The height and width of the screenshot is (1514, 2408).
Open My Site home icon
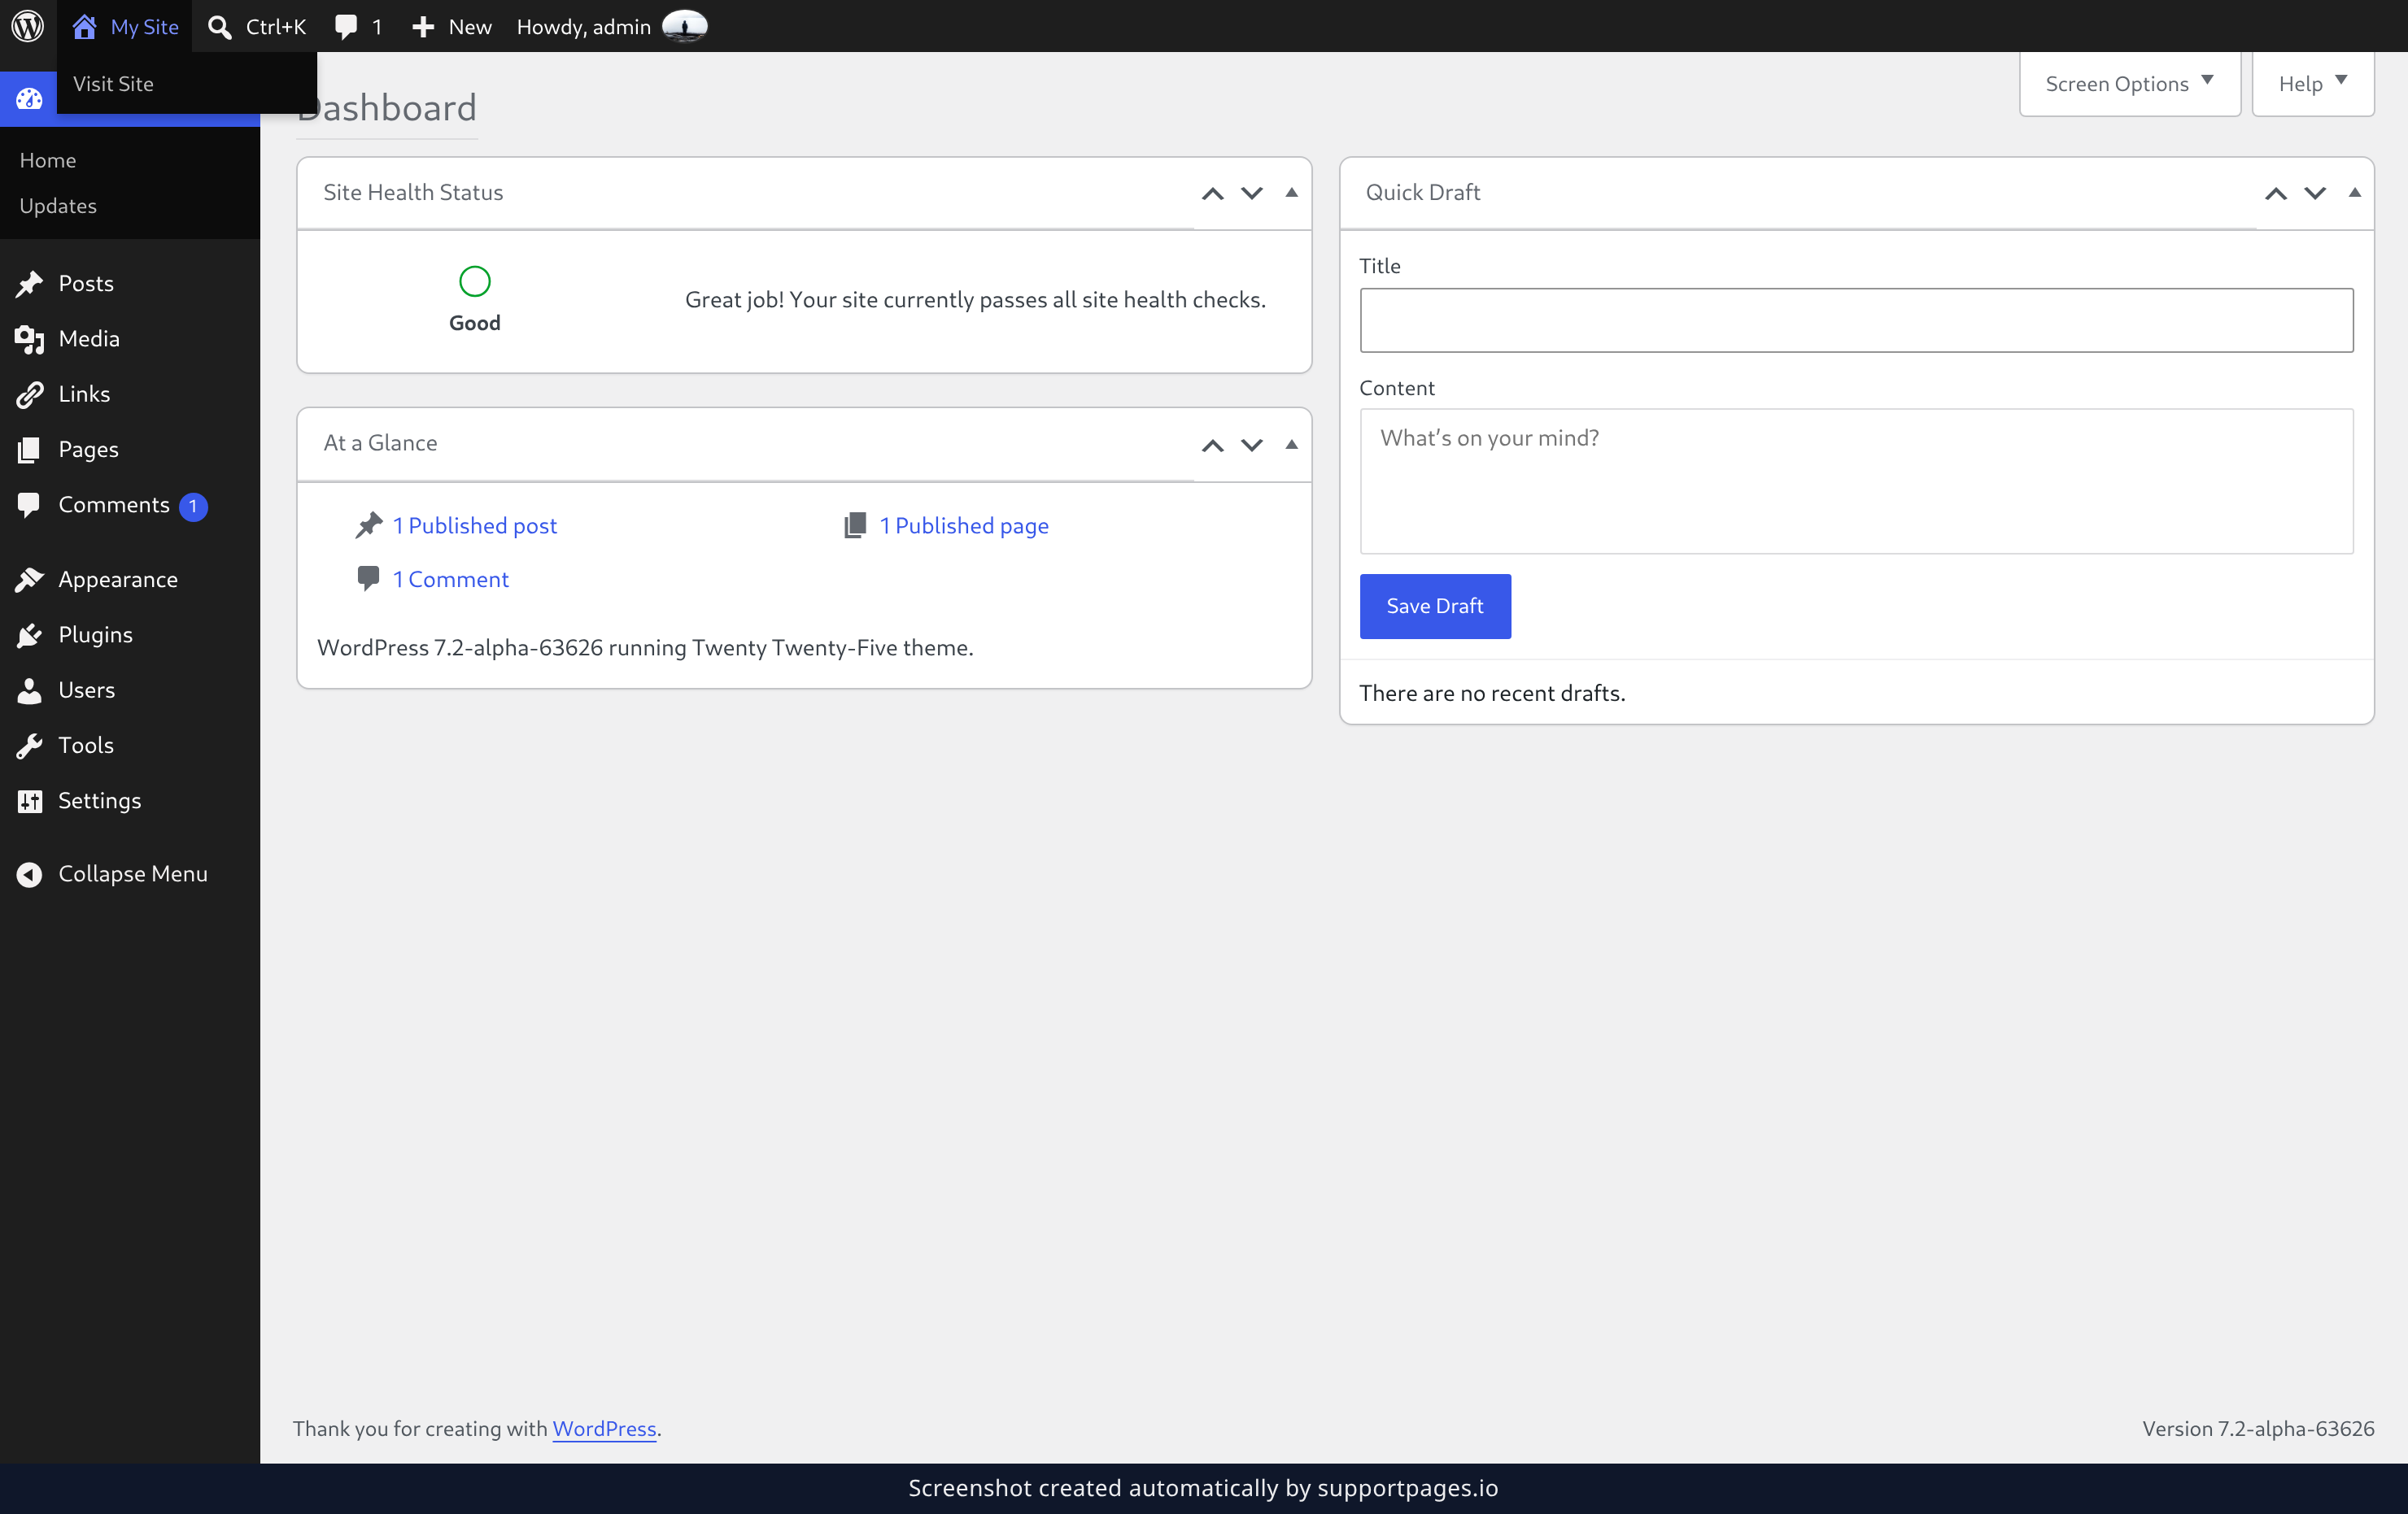pyautogui.click(x=84, y=27)
